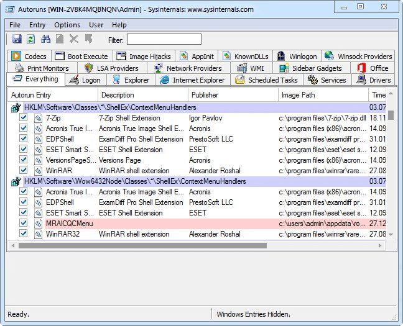
Task: Click the registry icon beside HKLM\Software\Wow6432Node header
Action: (x=16, y=181)
